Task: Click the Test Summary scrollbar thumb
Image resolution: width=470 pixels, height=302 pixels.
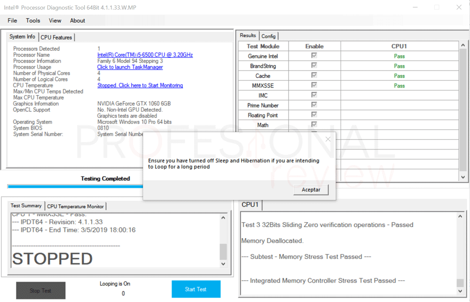Action: point(223,252)
